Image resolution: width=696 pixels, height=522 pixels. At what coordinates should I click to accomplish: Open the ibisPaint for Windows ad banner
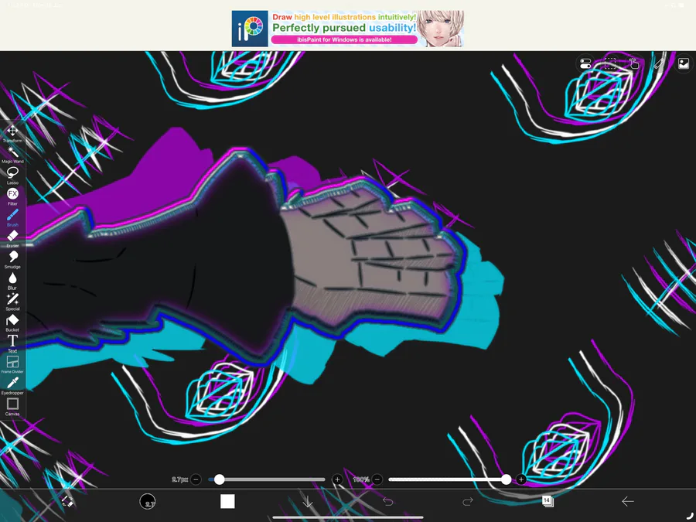(x=347, y=29)
